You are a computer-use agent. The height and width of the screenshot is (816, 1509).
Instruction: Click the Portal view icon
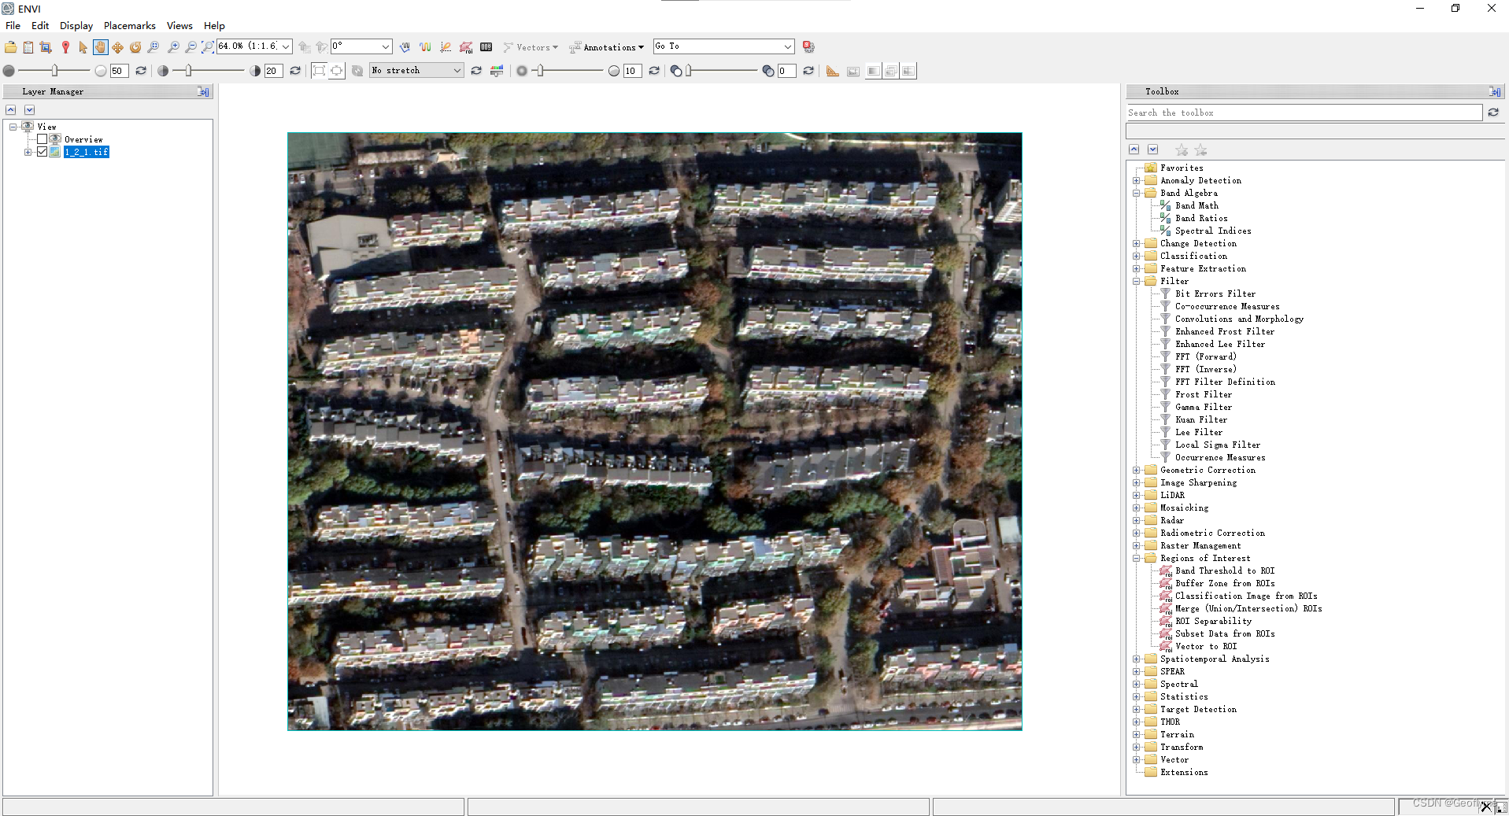coord(853,71)
